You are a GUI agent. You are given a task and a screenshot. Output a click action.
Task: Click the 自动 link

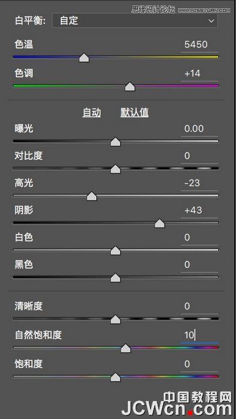92,113
